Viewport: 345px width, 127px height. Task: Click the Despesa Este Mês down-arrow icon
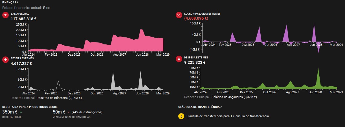point(179,59)
